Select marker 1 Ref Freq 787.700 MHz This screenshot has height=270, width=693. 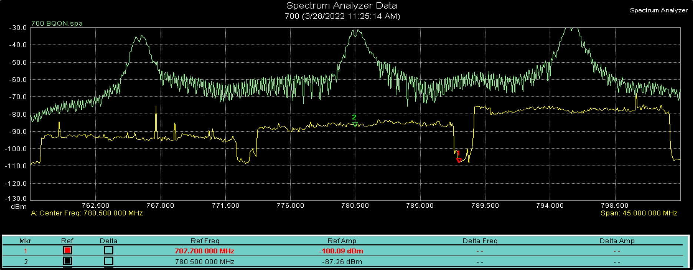(x=204, y=251)
